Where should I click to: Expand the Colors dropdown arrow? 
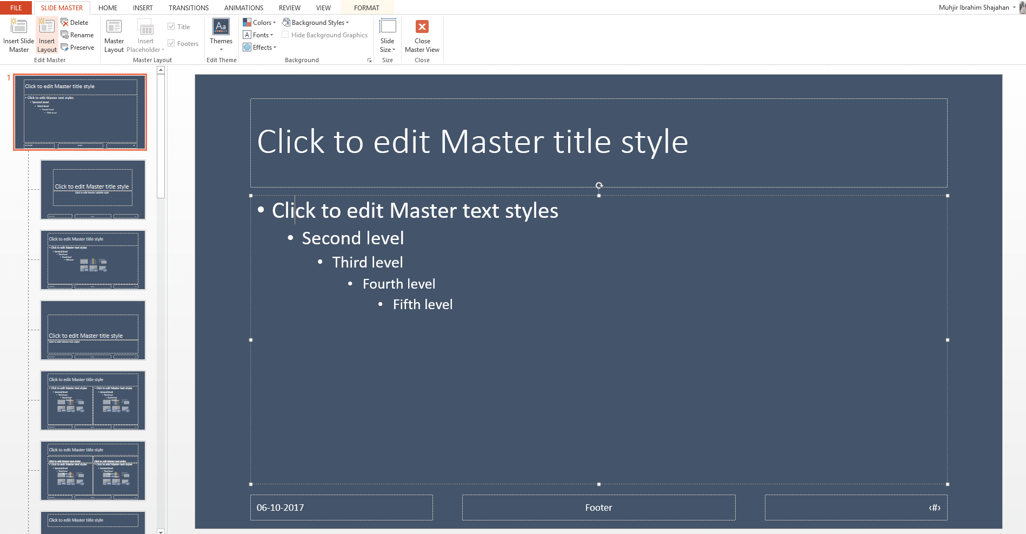(275, 23)
